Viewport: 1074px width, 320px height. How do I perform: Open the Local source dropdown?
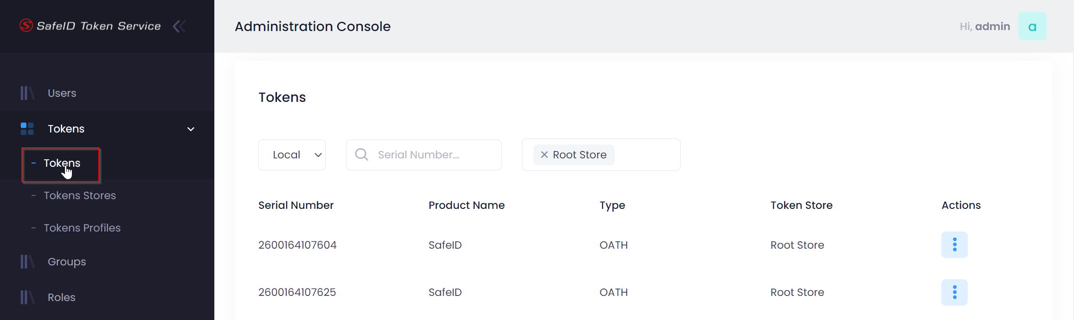(x=292, y=155)
